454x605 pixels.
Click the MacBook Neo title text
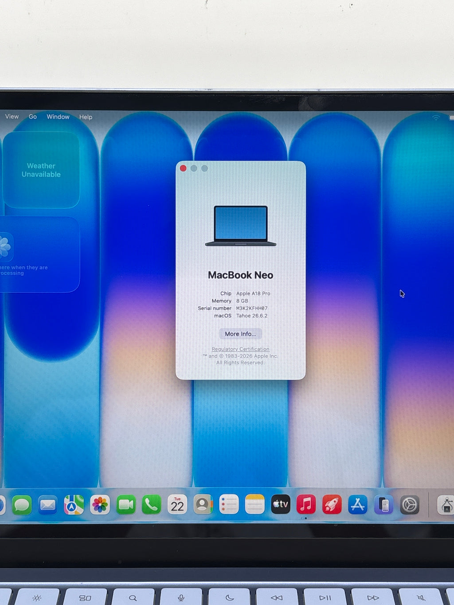[241, 275]
